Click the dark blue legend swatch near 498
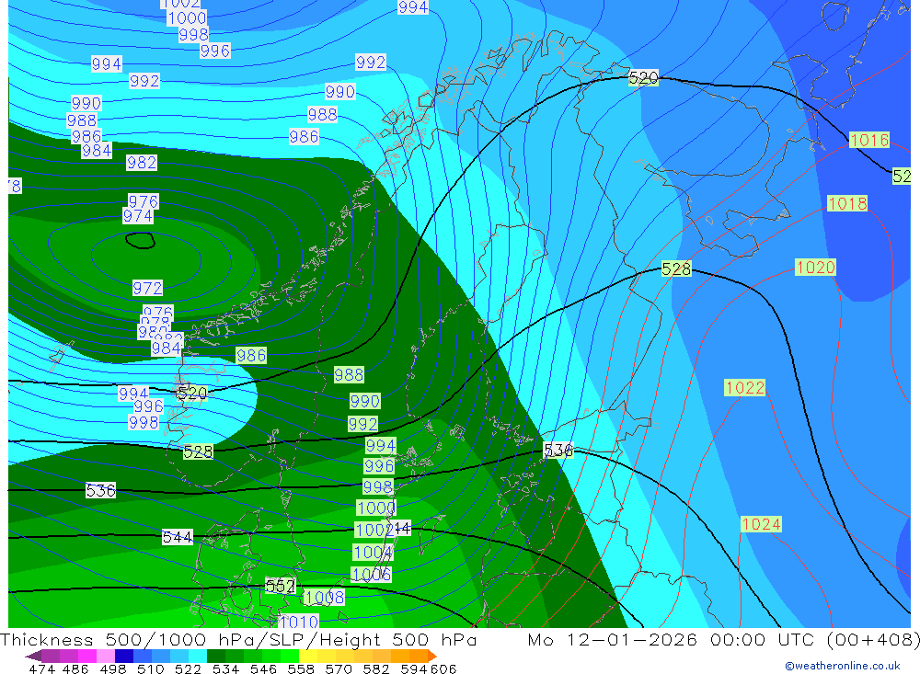920x674 pixels. (124, 656)
